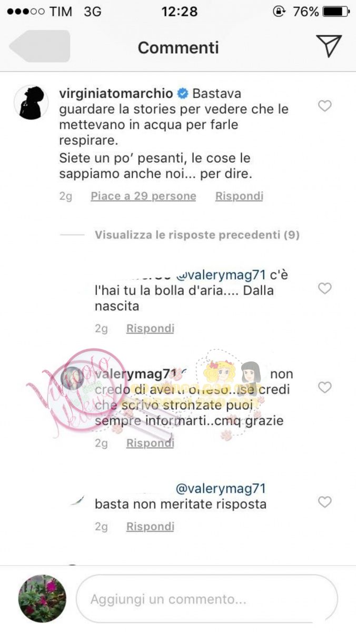Go back using the header back arrow
Viewport: 356px width, 632px height.
[39, 46]
